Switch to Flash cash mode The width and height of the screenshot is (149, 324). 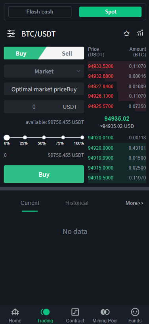tap(40, 12)
